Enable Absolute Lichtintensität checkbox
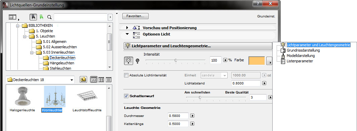357x131 pixels. pos(126,75)
